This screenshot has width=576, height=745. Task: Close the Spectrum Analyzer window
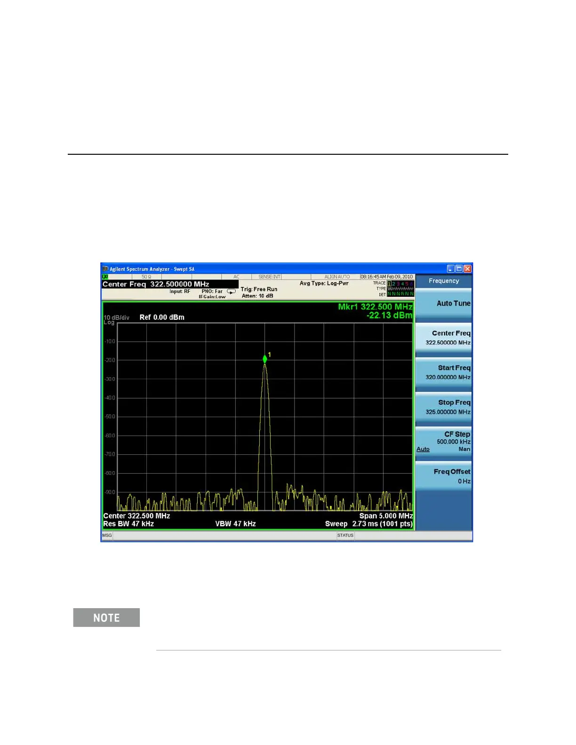click(x=467, y=269)
